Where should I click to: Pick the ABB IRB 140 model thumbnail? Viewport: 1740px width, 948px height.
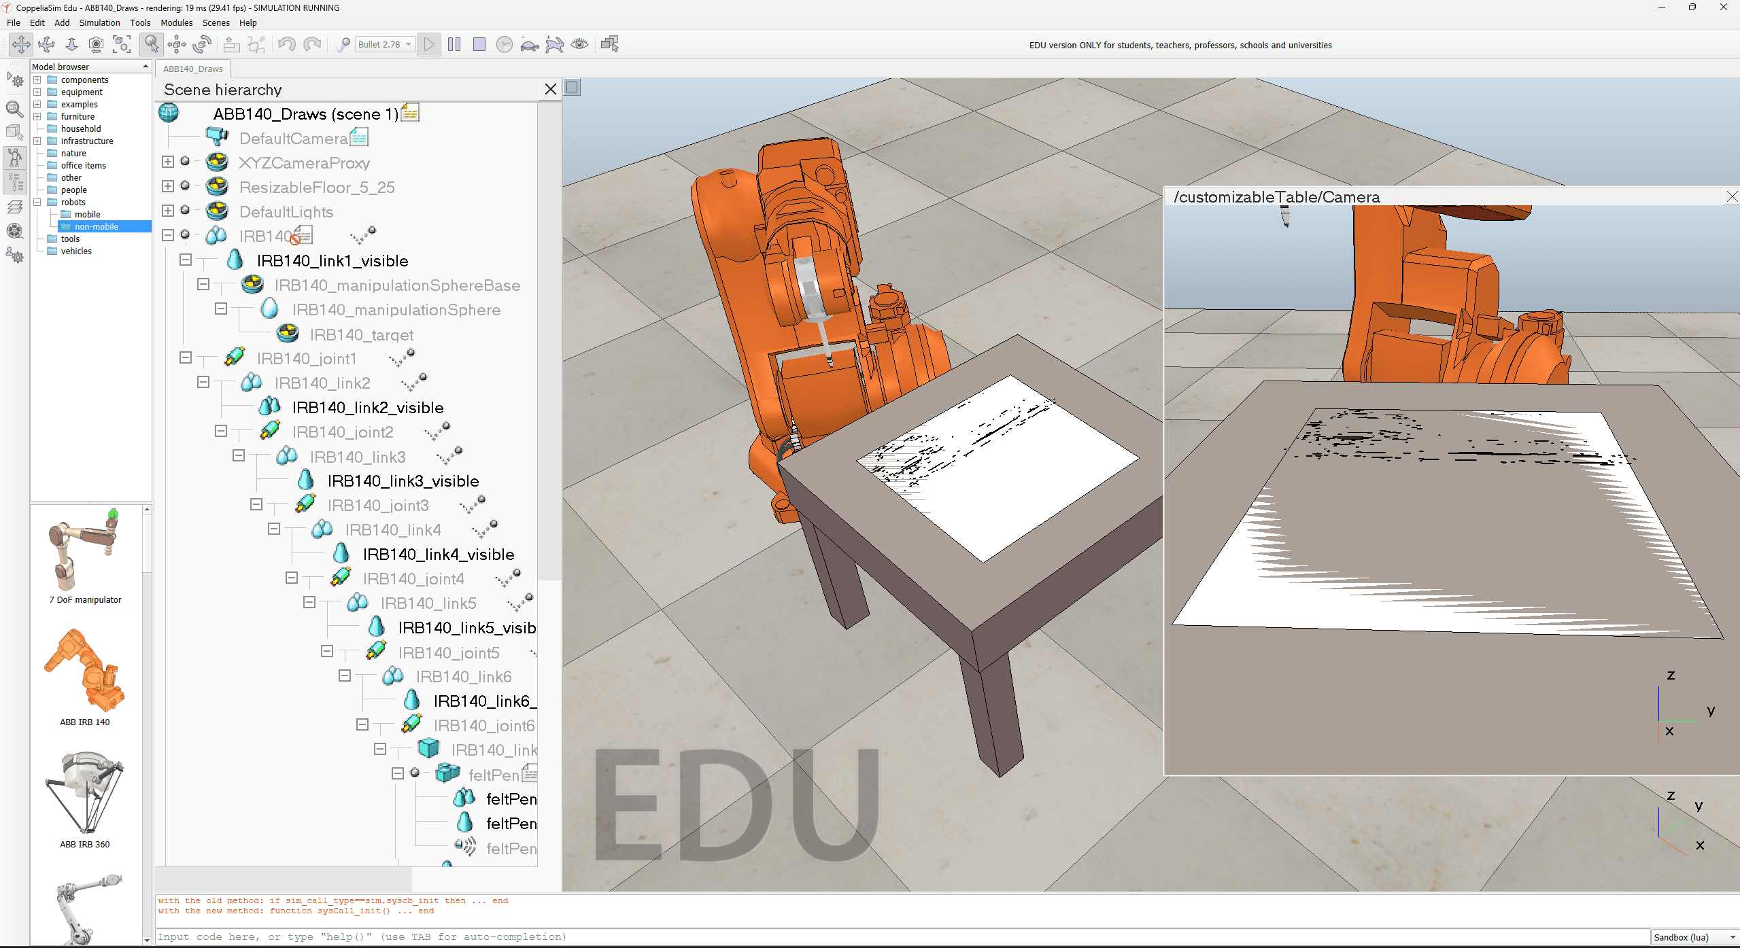84,671
